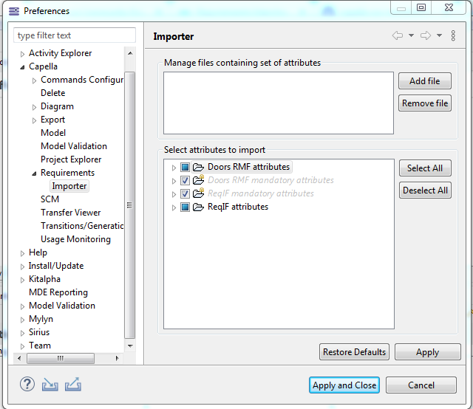This screenshot has width=473, height=409.
Task: Select Model Validation under Capella
Action: (74, 146)
